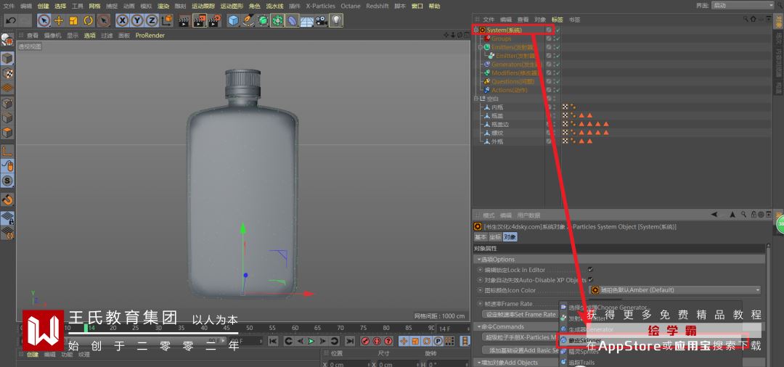This screenshot has height=367, width=784.
Task: Collapse the Emitters group tree node
Action: click(481, 47)
